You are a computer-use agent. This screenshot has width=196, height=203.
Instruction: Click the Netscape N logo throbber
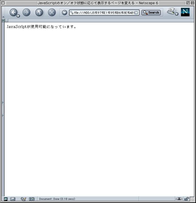pyautogui.click(x=185, y=12)
